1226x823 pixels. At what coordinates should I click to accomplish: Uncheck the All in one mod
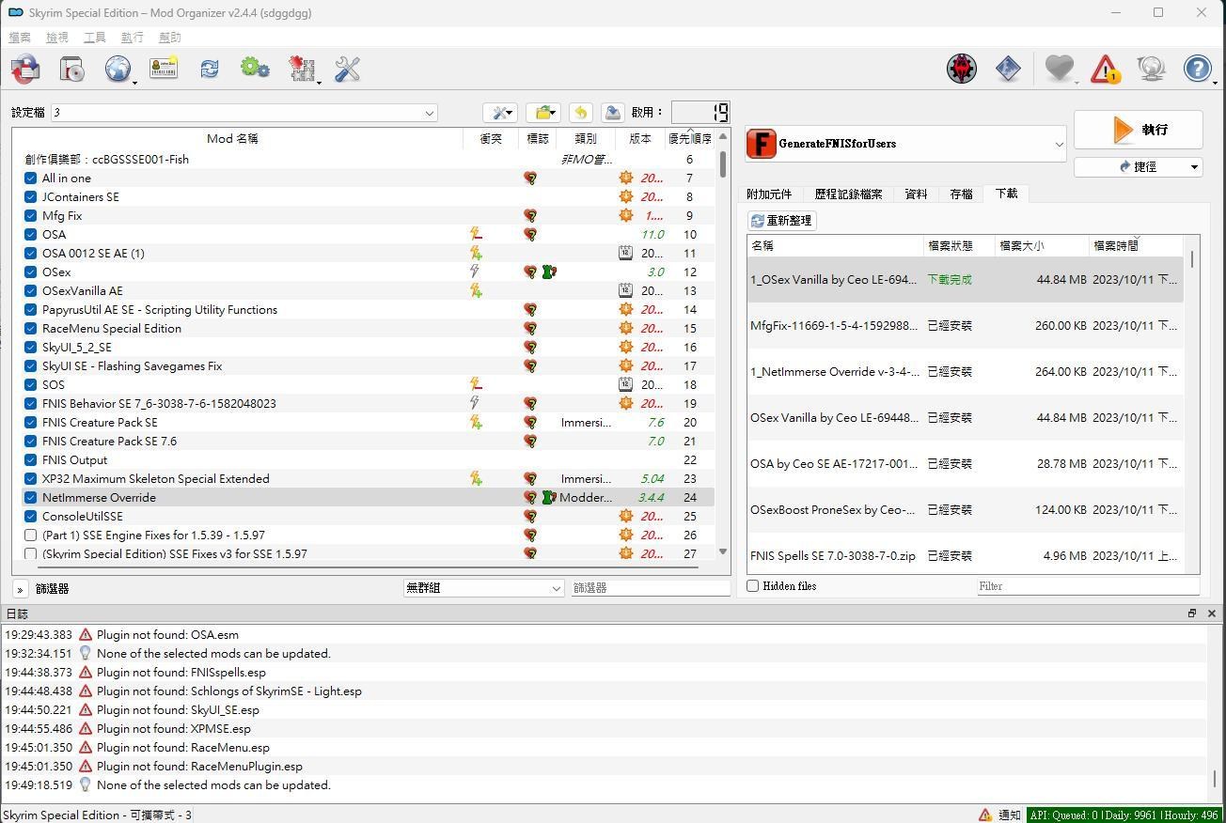pos(30,178)
